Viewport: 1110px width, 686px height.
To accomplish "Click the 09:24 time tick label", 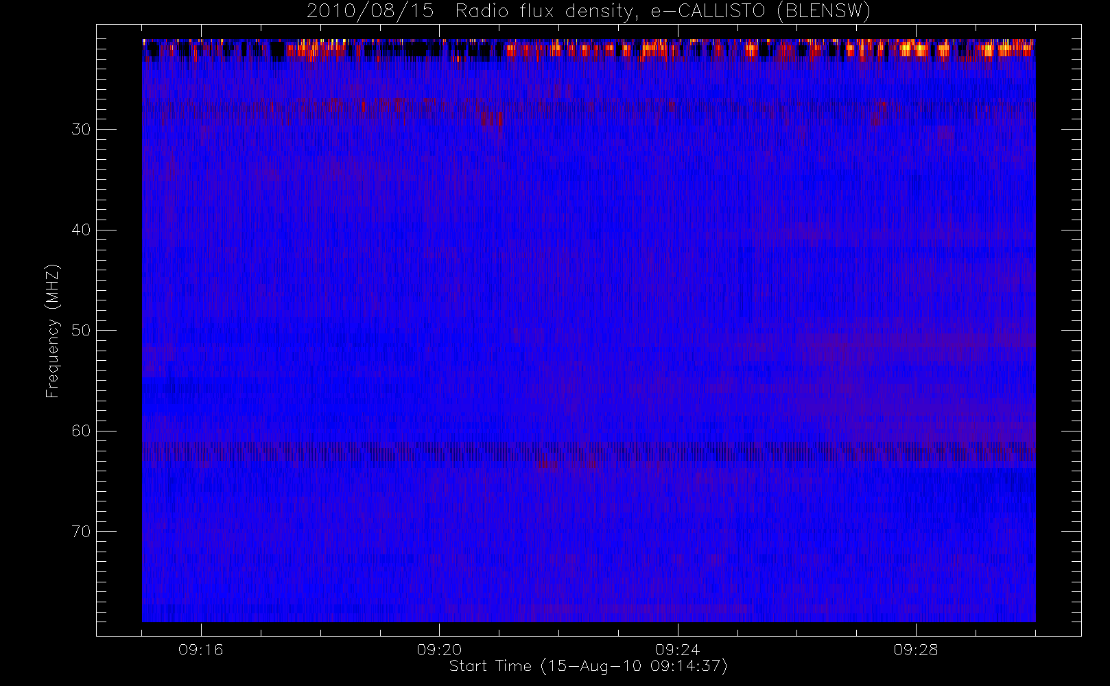I will tap(677, 650).
